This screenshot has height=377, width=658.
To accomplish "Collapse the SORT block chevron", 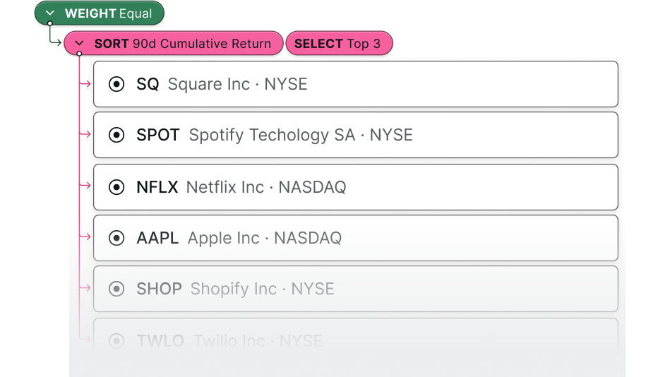I will click(x=80, y=44).
